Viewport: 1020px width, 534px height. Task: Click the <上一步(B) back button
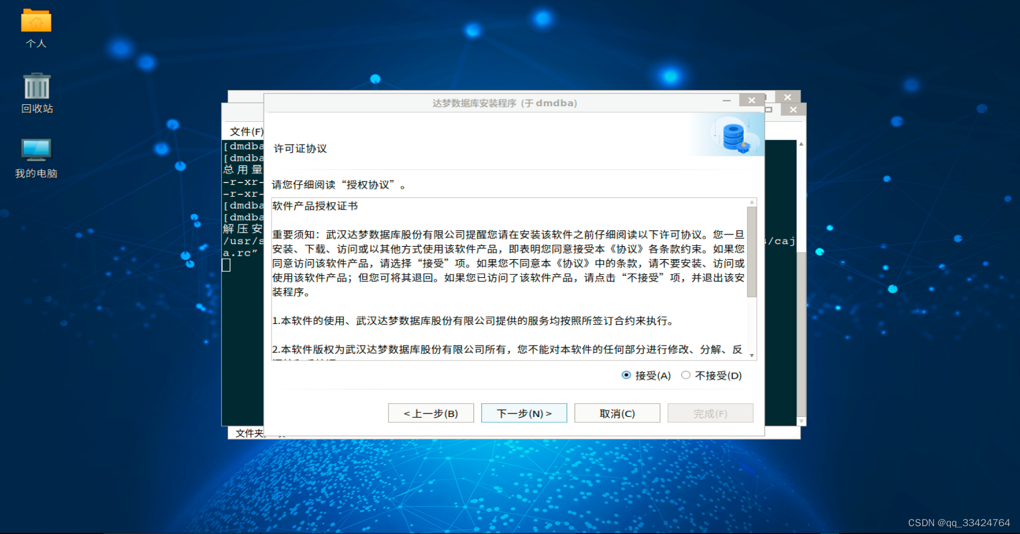pyautogui.click(x=431, y=413)
